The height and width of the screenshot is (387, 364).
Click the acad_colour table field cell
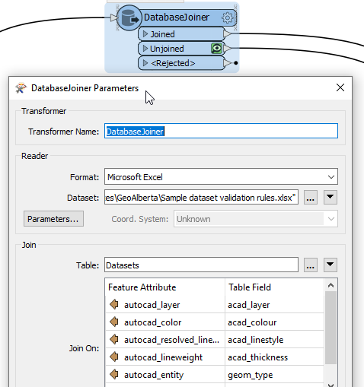pos(275,322)
